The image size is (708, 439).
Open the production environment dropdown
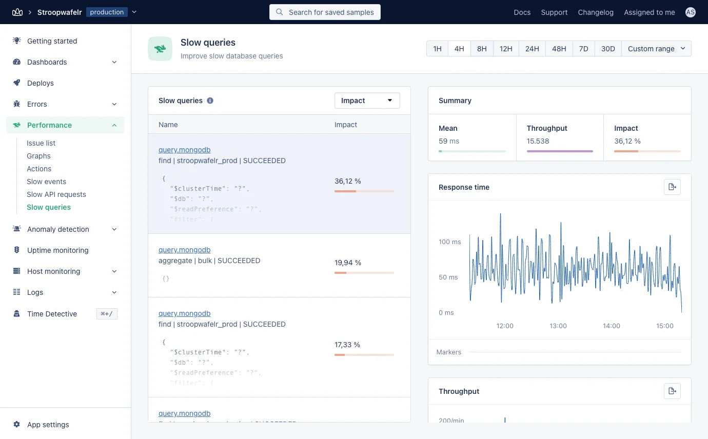tap(134, 12)
